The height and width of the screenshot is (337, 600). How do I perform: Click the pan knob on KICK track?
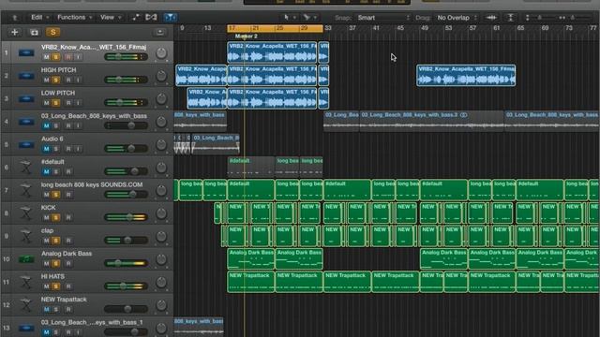161,213
